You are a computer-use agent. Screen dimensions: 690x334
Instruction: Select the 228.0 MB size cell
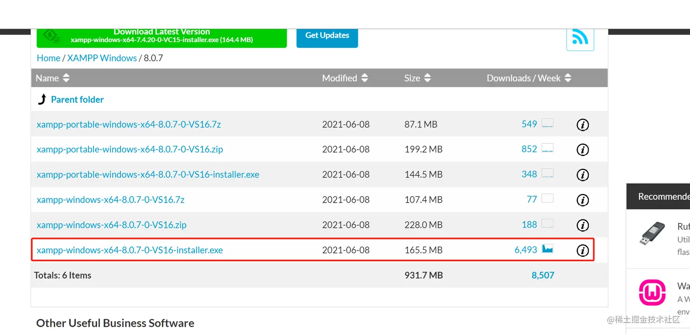[423, 224]
